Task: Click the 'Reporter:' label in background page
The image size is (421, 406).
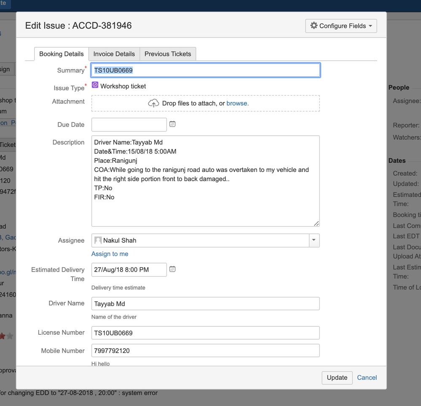Action: tap(406, 125)
